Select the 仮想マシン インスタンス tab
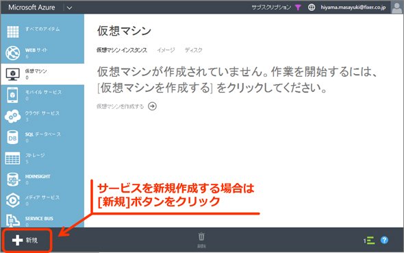The height and width of the screenshot is (253, 404). pos(122,50)
